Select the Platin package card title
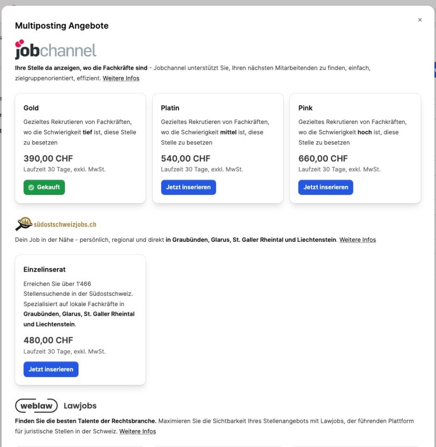 (x=170, y=108)
